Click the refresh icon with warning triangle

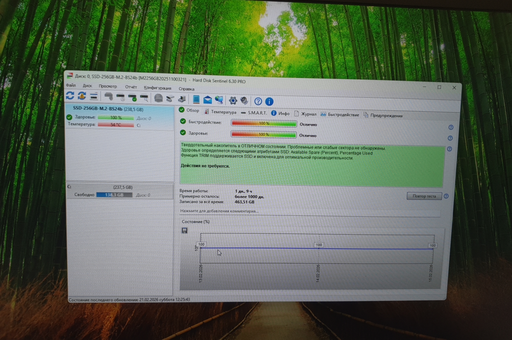82,96
